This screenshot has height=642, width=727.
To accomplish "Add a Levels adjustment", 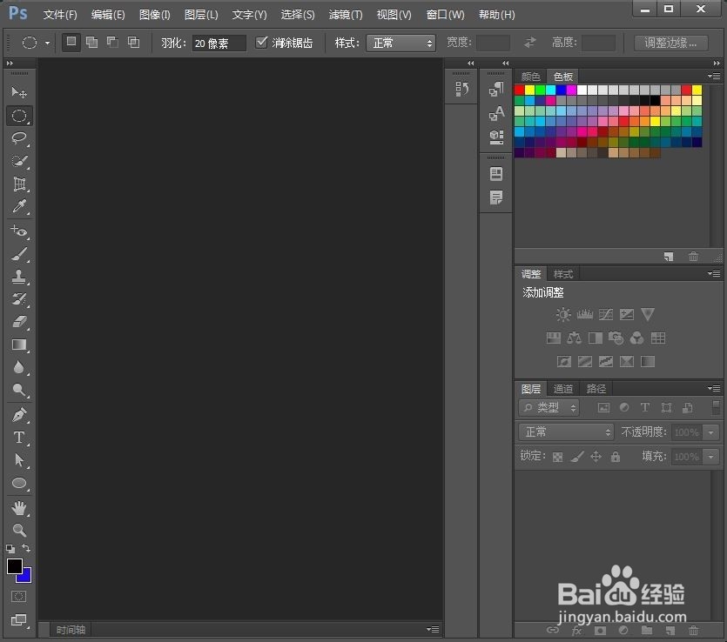I will (x=585, y=315).
